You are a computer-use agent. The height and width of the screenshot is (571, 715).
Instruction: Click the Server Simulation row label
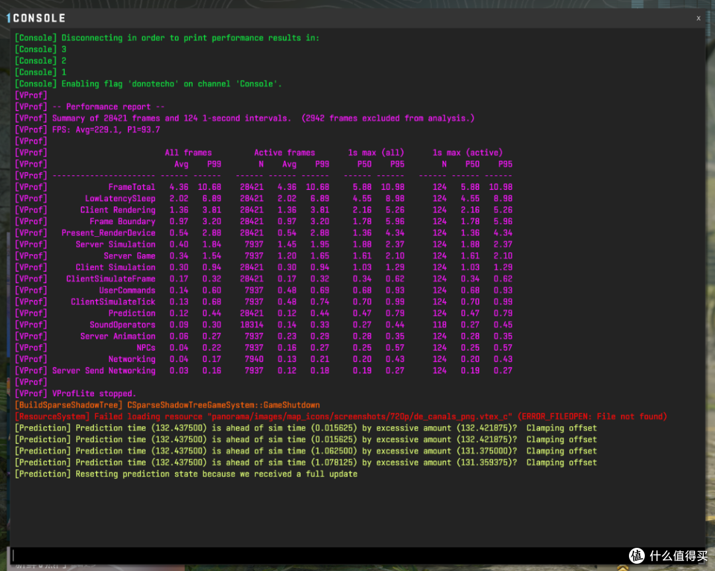[x=115, y=244]
